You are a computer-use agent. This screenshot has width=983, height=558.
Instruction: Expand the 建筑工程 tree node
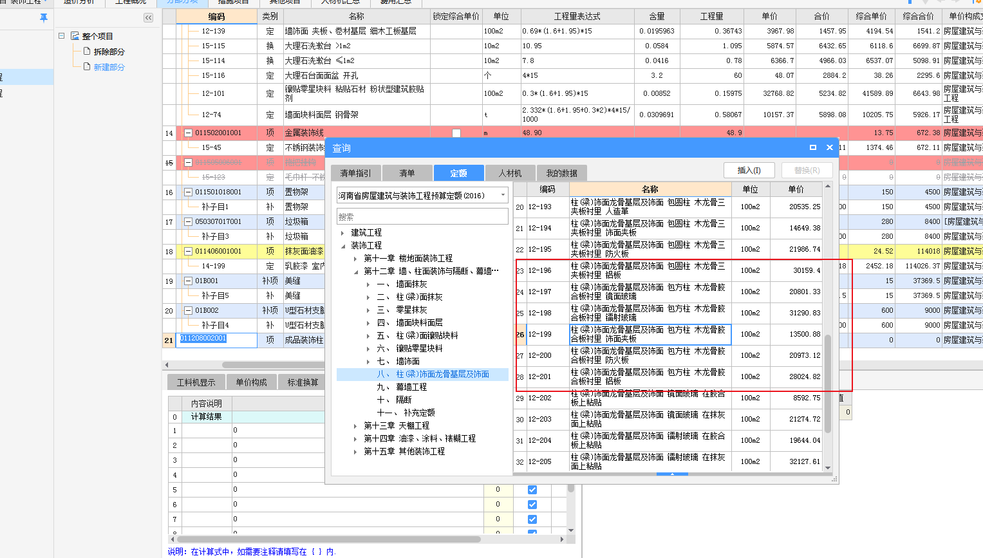342,233
